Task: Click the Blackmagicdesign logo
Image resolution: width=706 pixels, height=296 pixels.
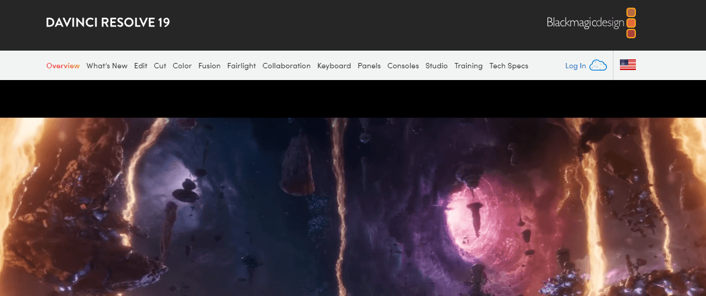Action: 591,23
